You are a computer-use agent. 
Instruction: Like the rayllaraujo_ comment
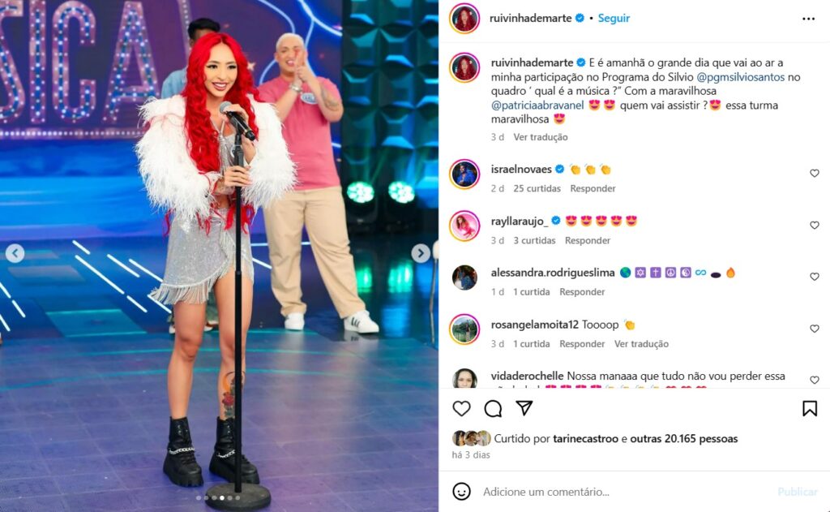[814, 226]
